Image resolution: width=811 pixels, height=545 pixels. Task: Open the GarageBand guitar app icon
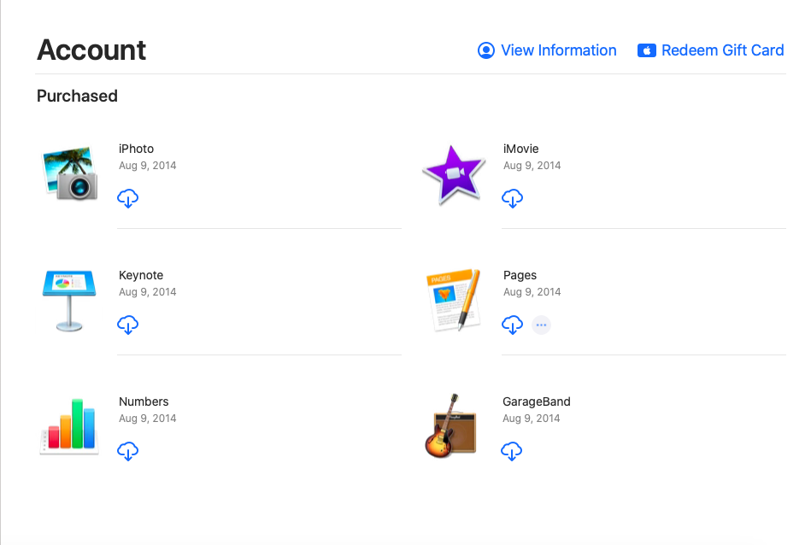[452, 426]
